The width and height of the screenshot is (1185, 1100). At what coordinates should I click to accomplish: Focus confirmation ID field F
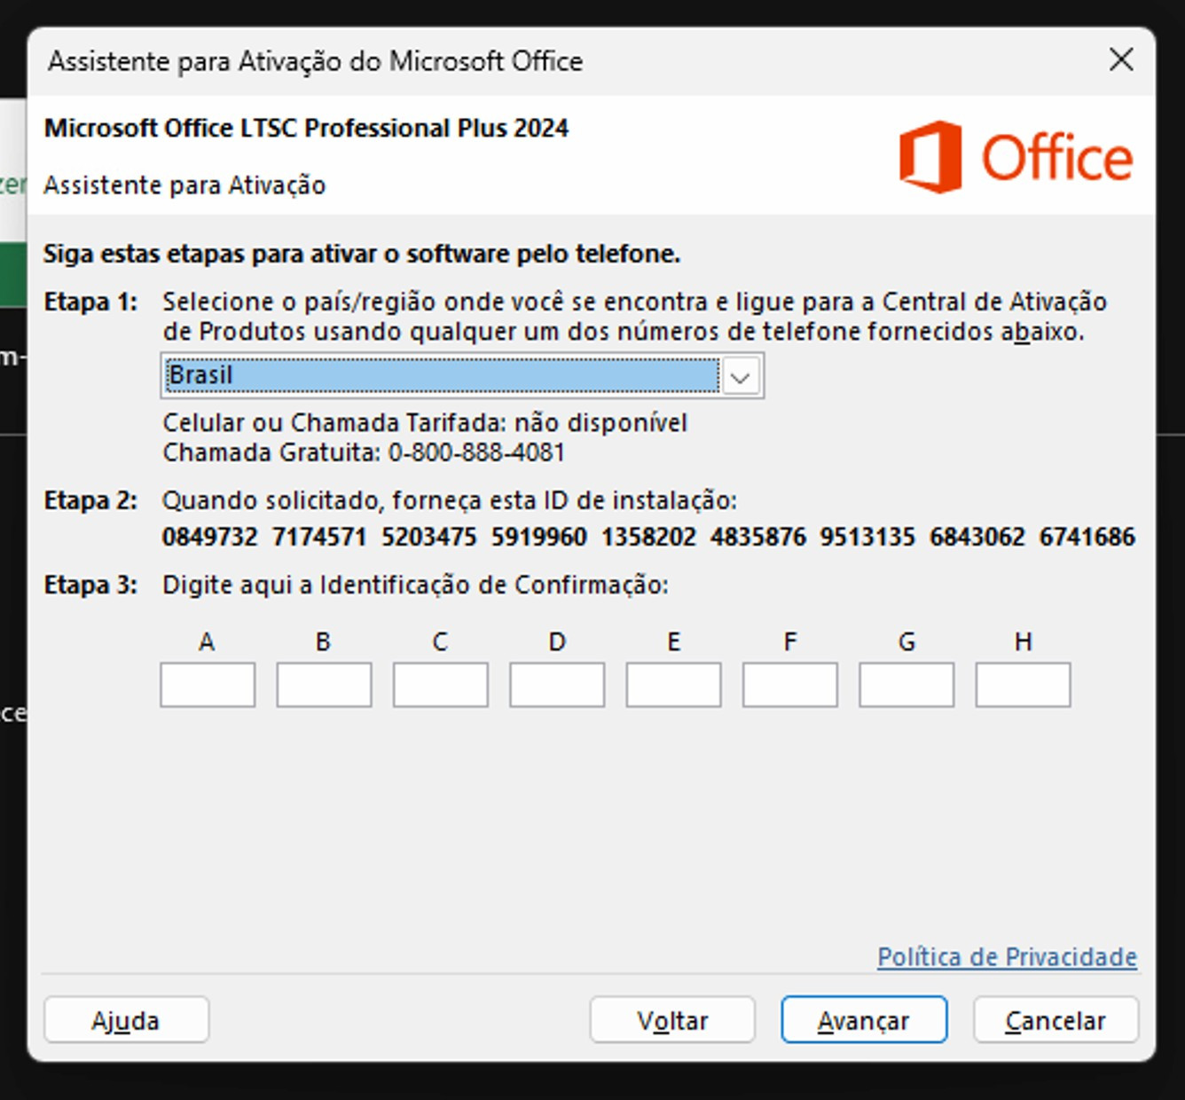tap(790, 685)
